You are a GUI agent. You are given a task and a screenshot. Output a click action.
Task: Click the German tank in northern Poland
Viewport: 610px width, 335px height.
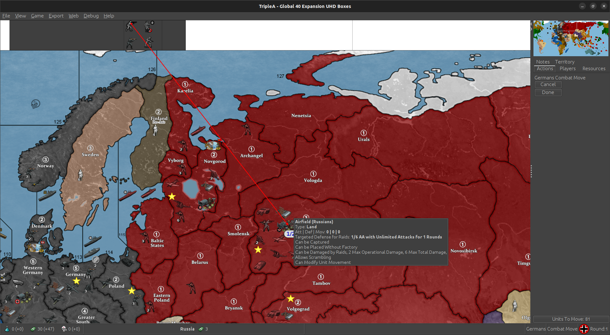(x=128, y=262)
